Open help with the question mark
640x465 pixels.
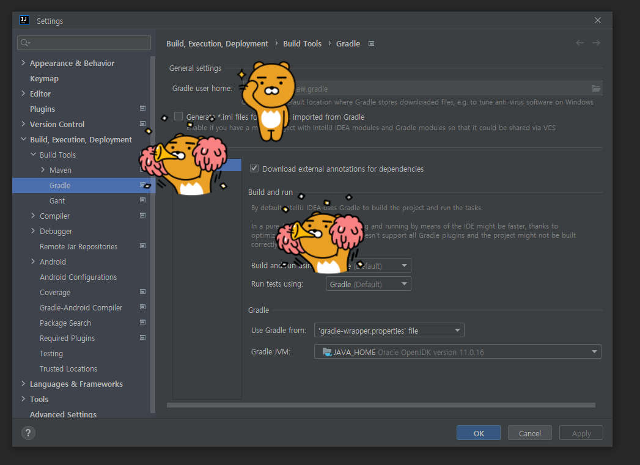tap(28, 433)
